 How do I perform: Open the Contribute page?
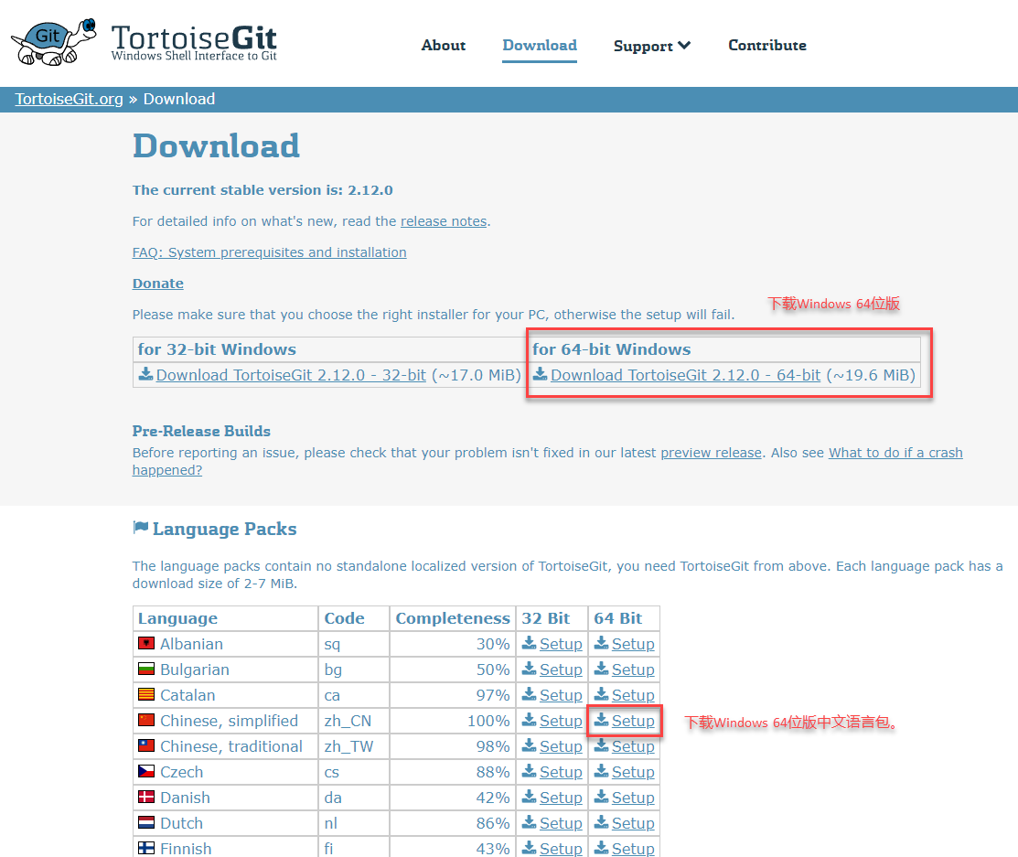pos(767,46)
